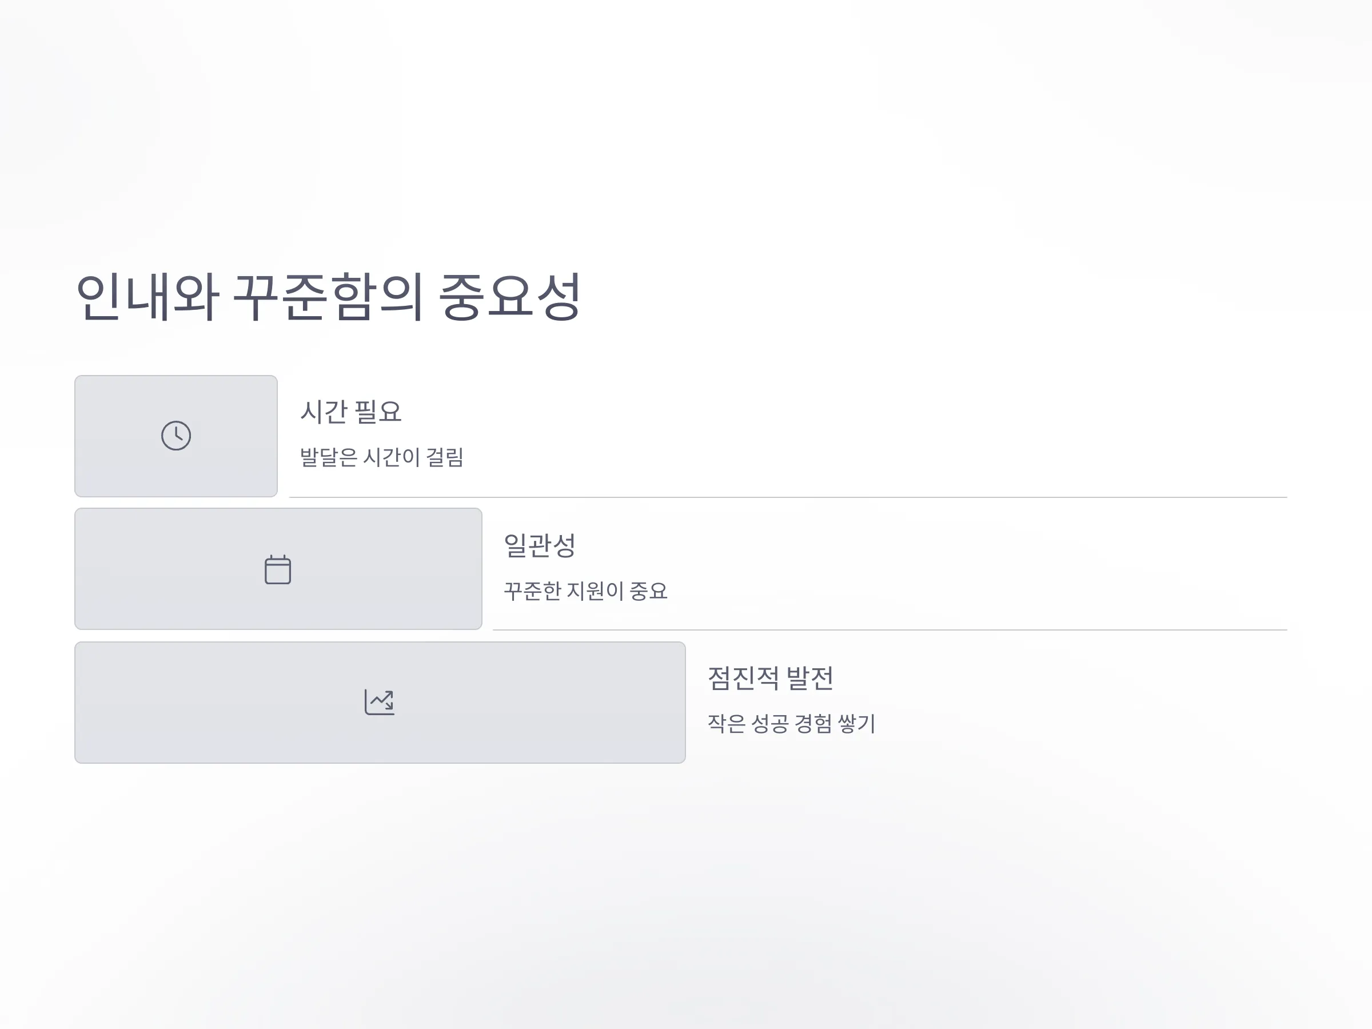Select the "발달은 시간이 걸림" description text

382,457
